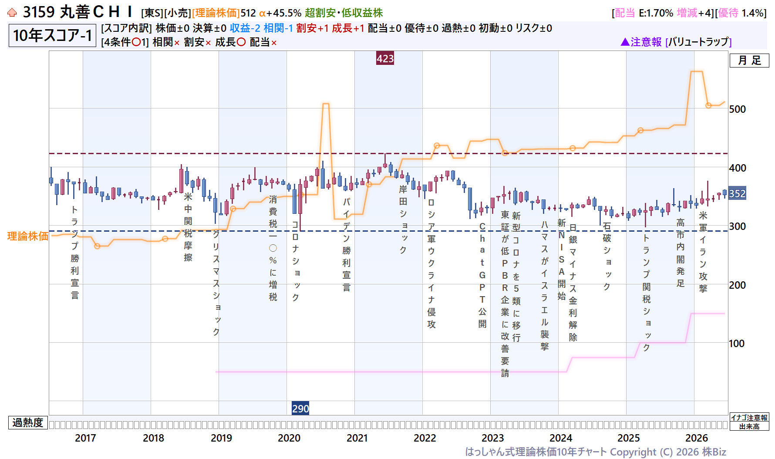Click the red X next to 配当
The width and height of the screenshot is (775, 459).
pos(274,43)
